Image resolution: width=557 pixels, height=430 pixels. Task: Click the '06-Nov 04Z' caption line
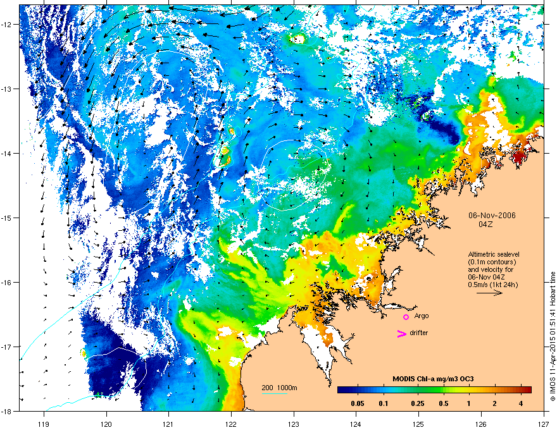(x=486, y=277)
